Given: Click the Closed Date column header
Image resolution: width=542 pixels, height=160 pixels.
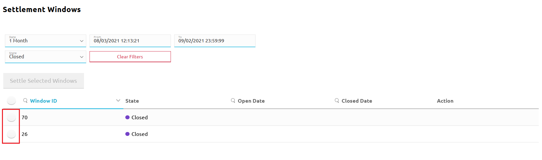Looking at the screenshot, I should point(357,101).
